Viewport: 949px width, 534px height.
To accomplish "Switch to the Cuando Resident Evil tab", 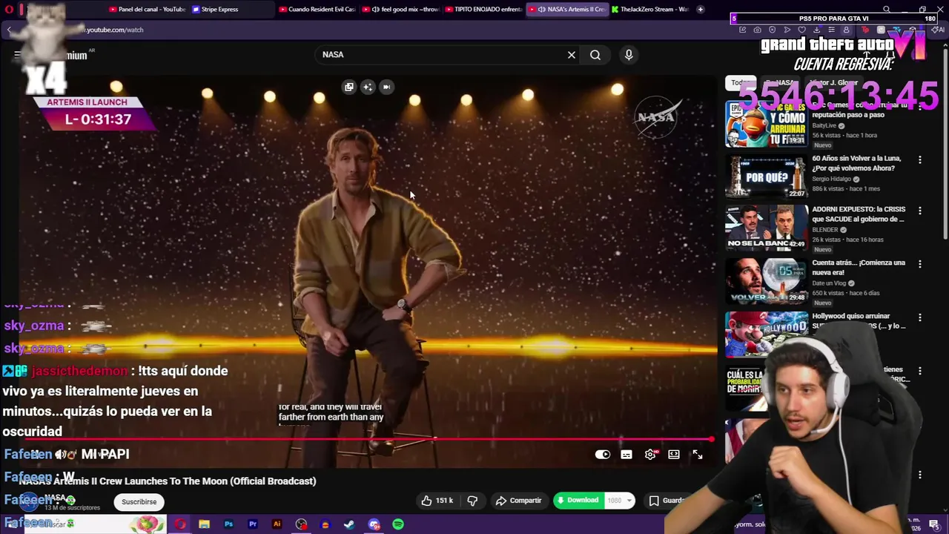I will pos(317,10).
